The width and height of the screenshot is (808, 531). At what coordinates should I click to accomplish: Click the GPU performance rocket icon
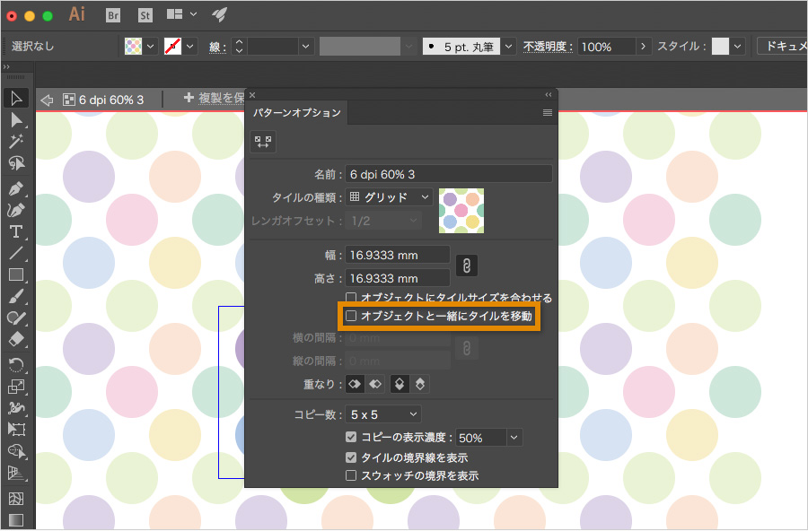[220, 14]
